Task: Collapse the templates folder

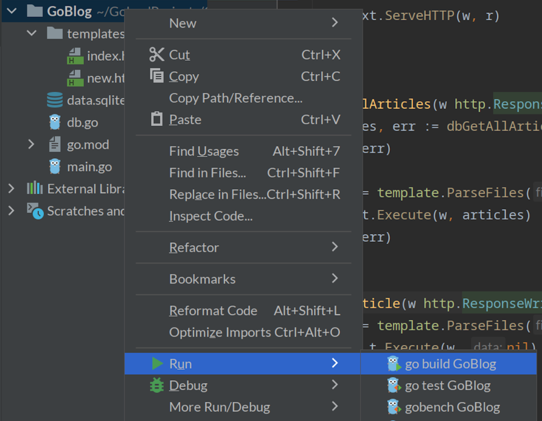Action: pos(32,33)
